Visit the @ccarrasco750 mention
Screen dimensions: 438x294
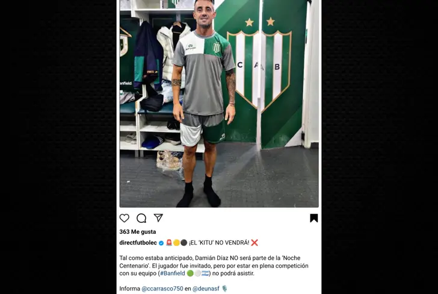(162, 289)
